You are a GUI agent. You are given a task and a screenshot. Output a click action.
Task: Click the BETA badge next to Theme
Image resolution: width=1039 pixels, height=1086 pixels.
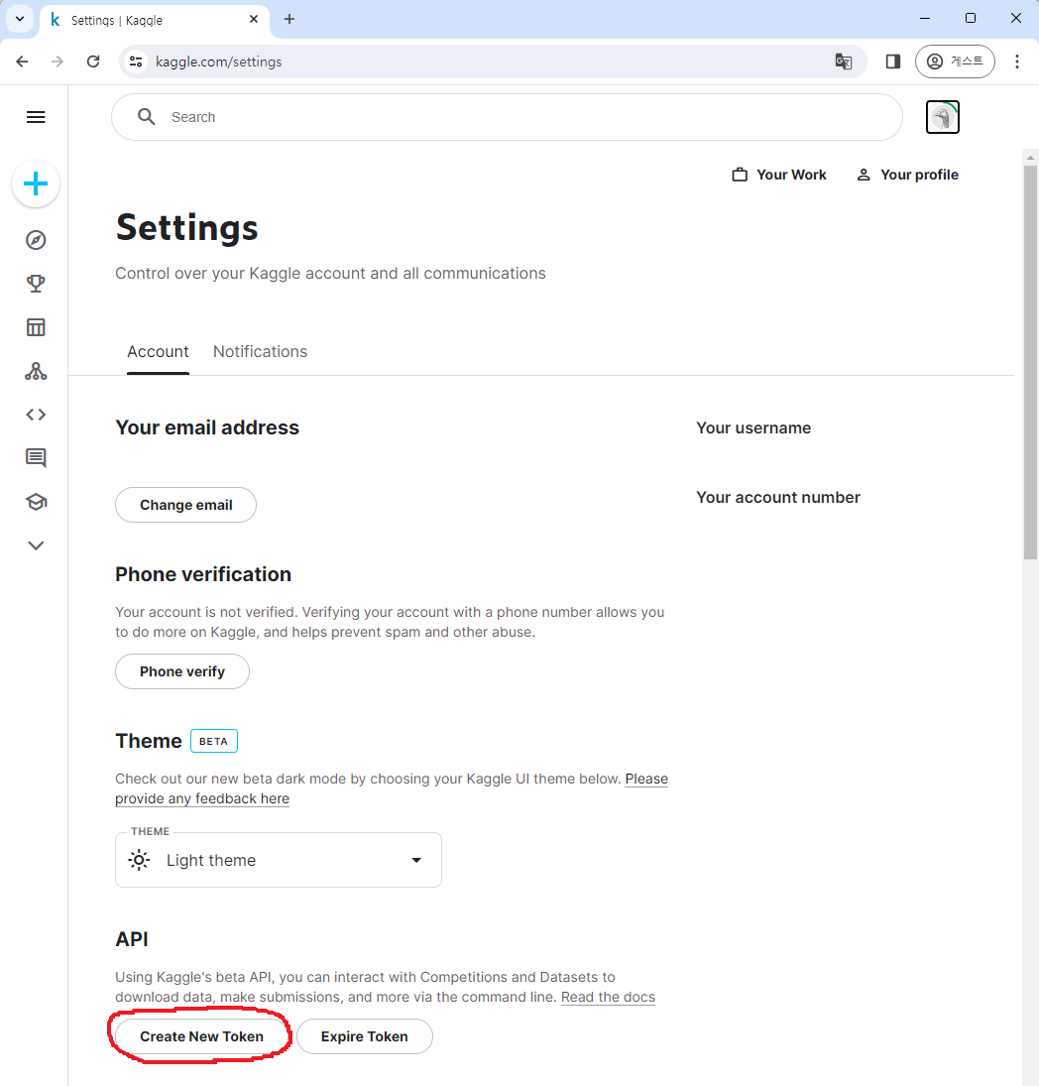click(214, 741)
